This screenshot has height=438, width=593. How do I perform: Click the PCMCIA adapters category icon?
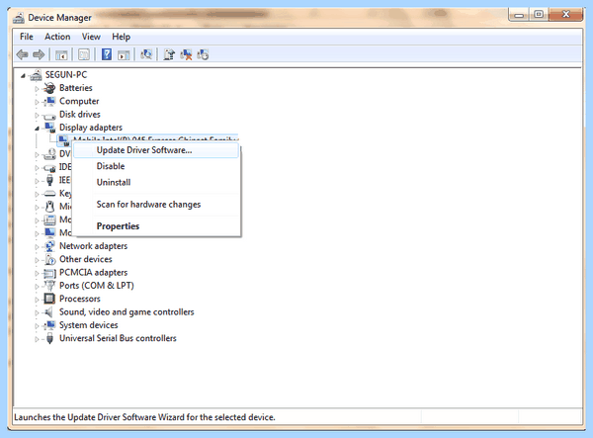coord(49,273)
